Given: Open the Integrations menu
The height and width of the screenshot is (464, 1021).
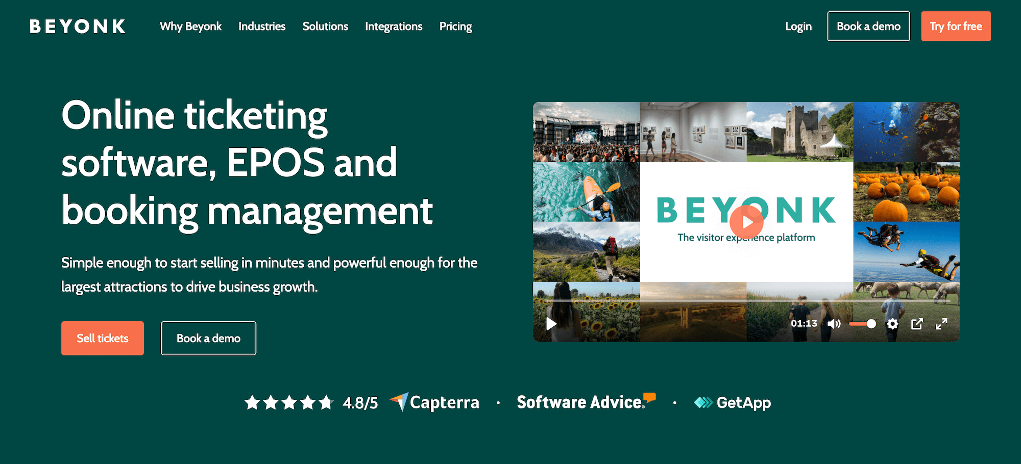Looking at the screenshot, I should [394, 27].
